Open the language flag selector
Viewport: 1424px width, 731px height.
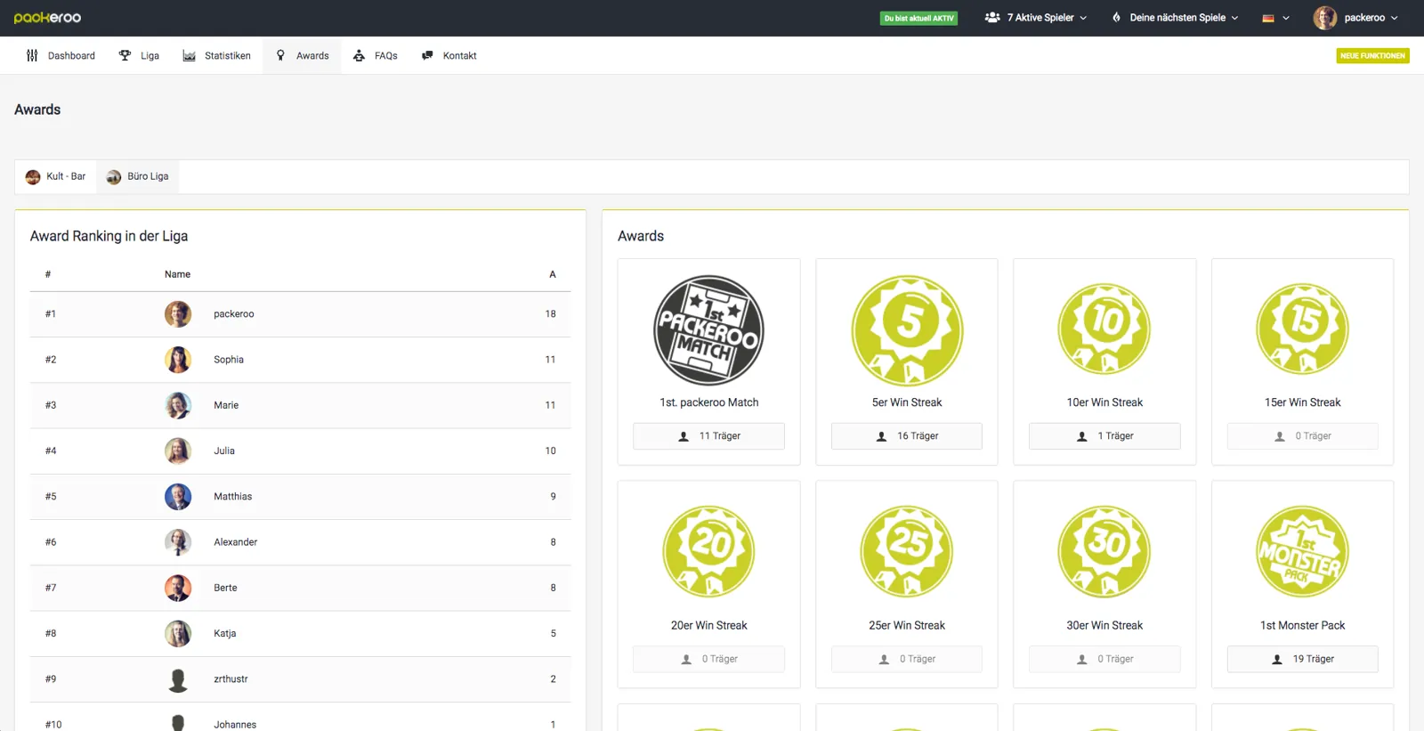(1275, 18)
